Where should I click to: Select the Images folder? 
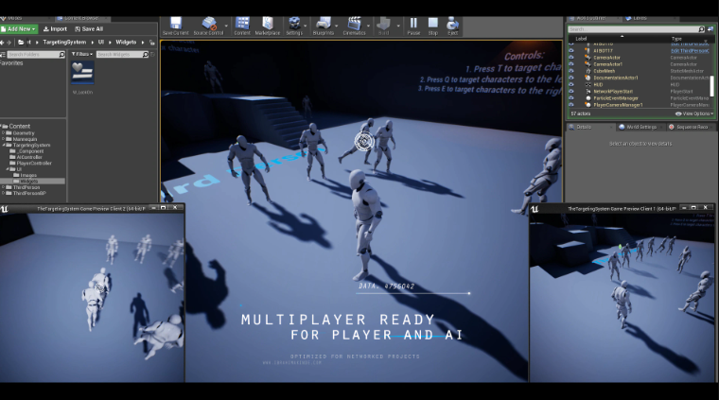pos(26,175)
